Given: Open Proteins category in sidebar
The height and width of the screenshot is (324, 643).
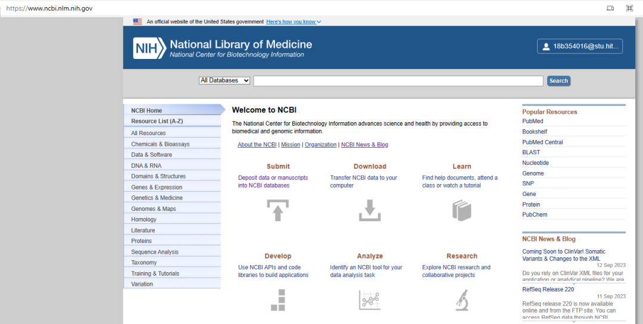Looking at the screenshot, I should [172, 241].
